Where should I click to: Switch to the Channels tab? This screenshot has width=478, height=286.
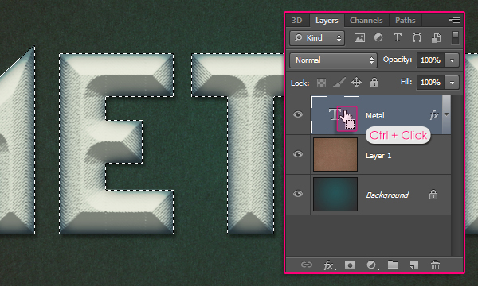(x=366, y=21)
